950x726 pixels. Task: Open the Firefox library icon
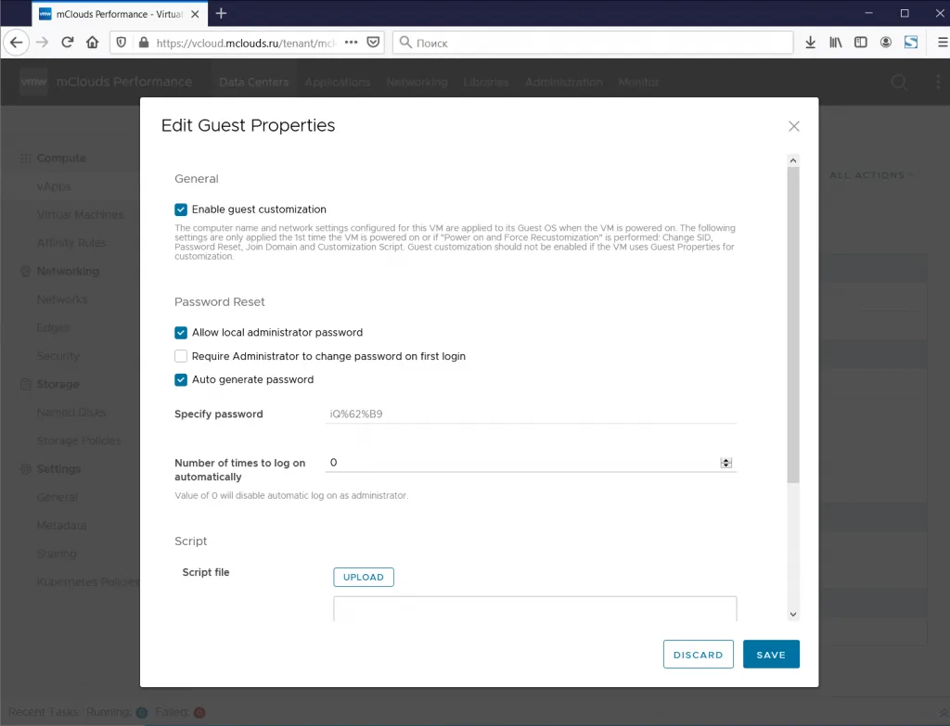point(836,43)
